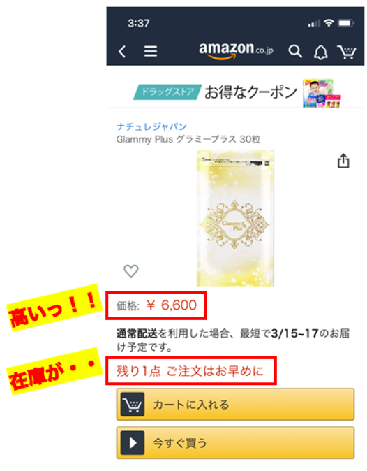This screenshot has width=367, height=471.
Task: Tap the cart icon on カートに入れる button
Action: tap(133, 405)
